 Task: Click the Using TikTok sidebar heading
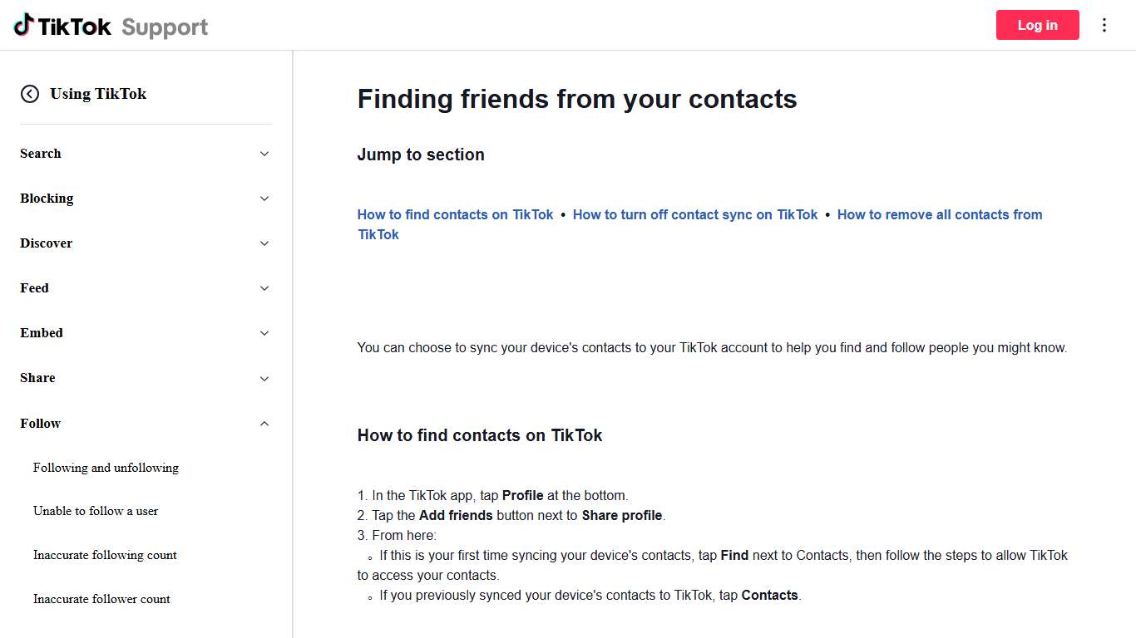pyautogui.click(x=98, y=94)
